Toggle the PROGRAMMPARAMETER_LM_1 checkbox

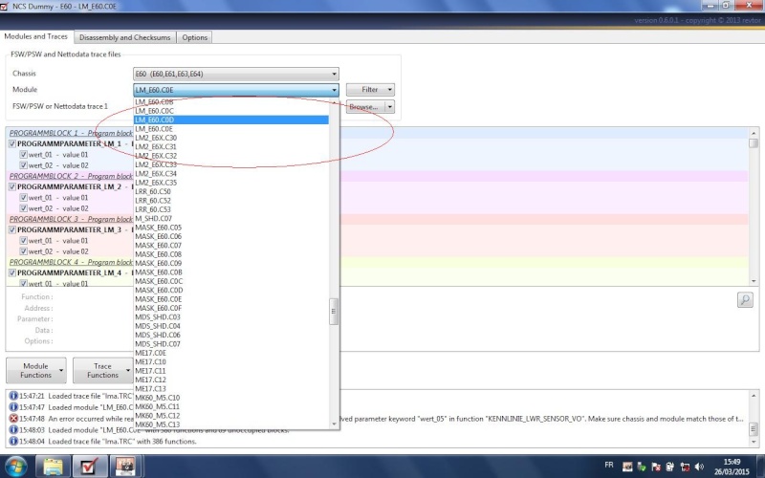click(x=12, y=143)
